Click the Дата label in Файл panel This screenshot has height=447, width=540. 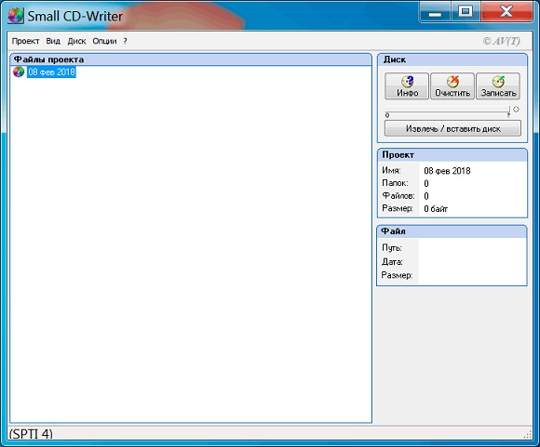click(x=392, y=262)
